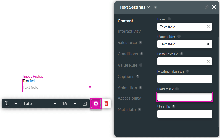Clear the Placeholder field text
This screenshot has height=138, width=220.
208,44
